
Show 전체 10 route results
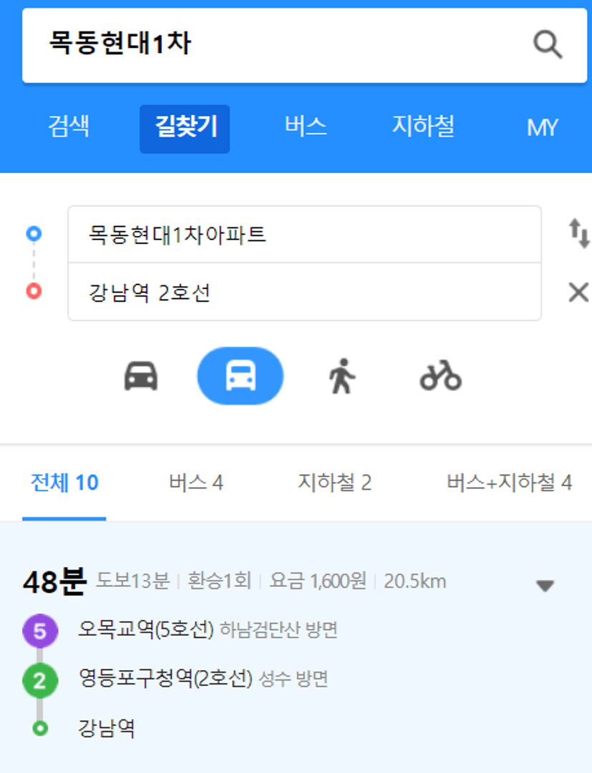coord(64,482)
